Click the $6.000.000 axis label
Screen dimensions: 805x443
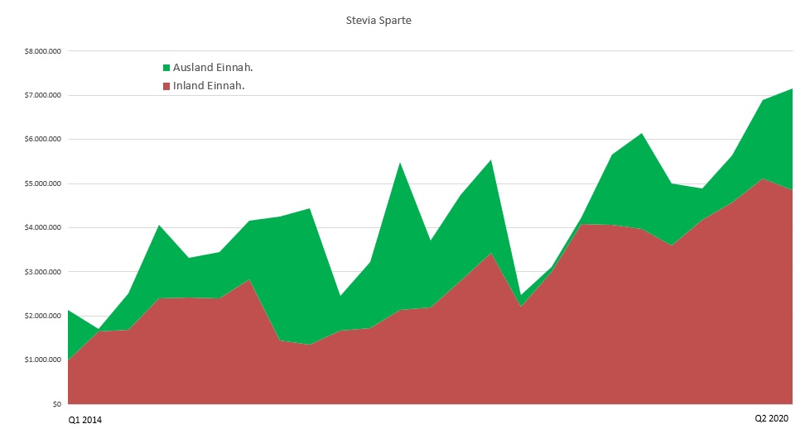click(x=43, y=140)
